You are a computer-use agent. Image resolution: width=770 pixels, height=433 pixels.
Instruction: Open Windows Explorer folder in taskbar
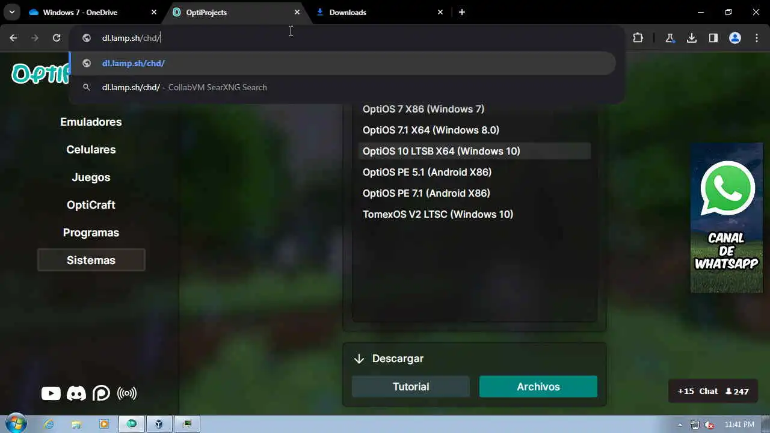(x=76, y=424)
